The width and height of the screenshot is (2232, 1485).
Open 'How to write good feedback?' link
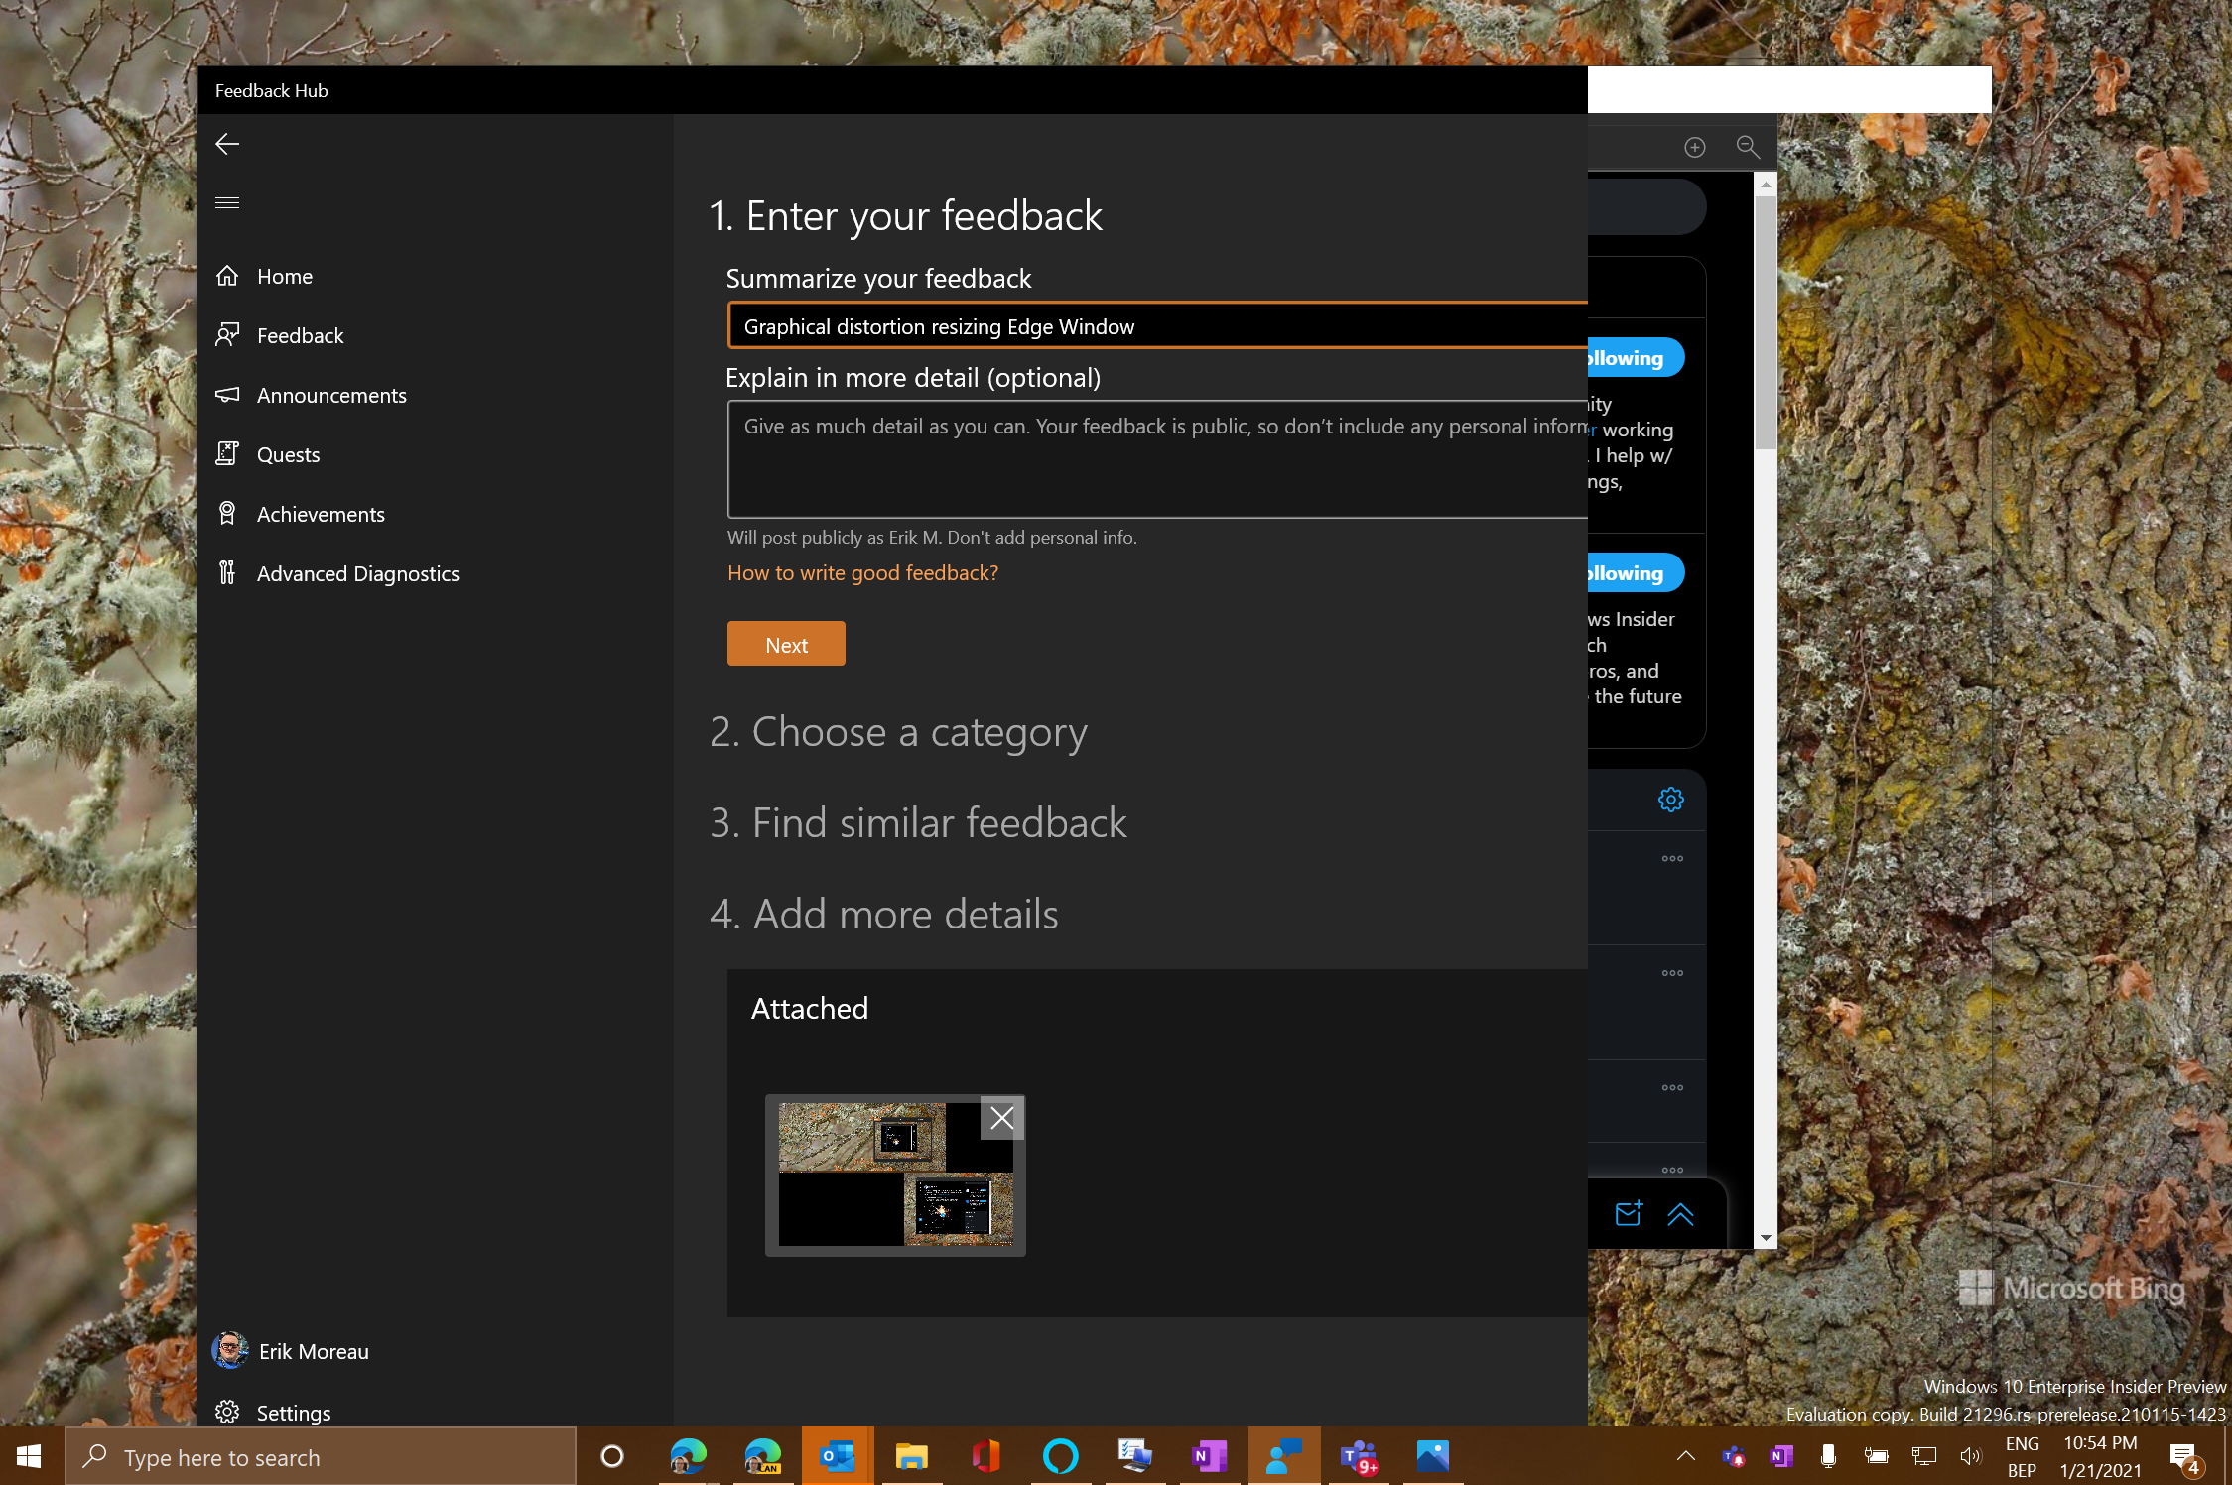coord(862,573)
